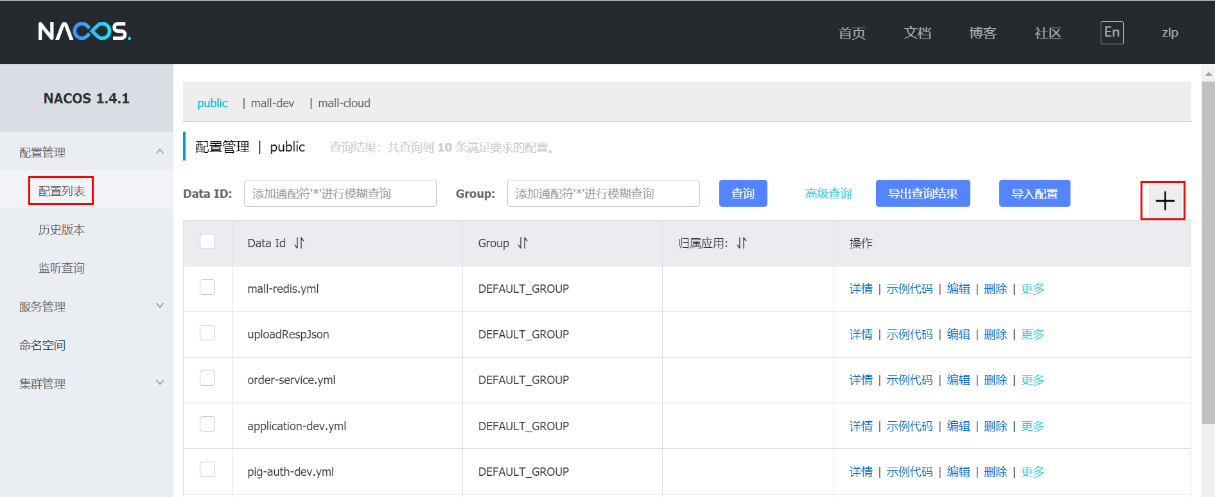Viewport: 1215px width, 497px height.
Task: View 详情 for mall-redis.yml
Action: pyautogui.click(x=861, y=289)
